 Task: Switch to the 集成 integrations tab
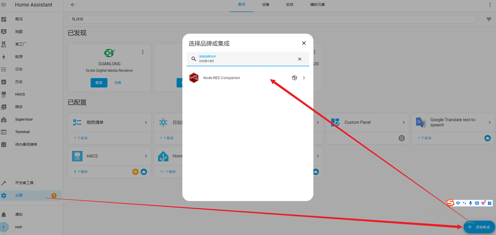tap(242, 4)
